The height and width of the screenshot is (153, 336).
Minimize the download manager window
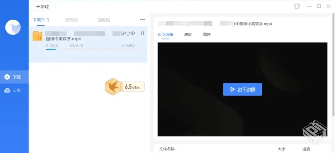[309, 6]
